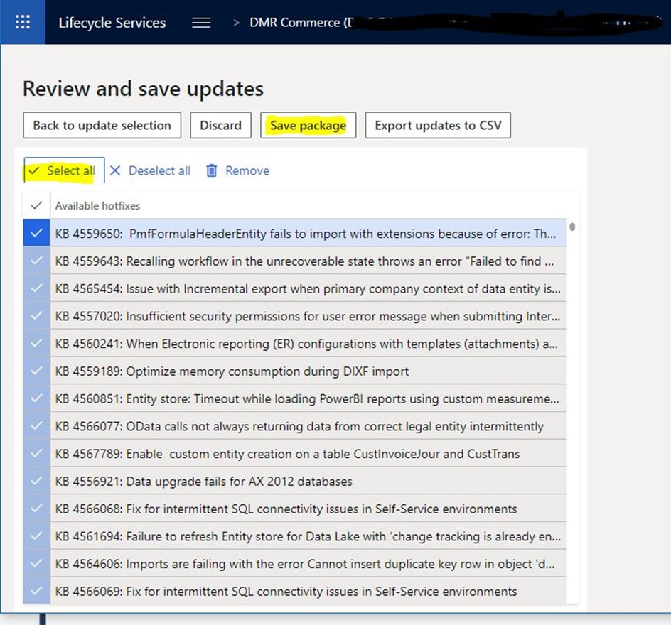Uncheck the KB 4566069 hotfix checkbox
This screenshot has width=671, height=625.
[x=36, y=591]
